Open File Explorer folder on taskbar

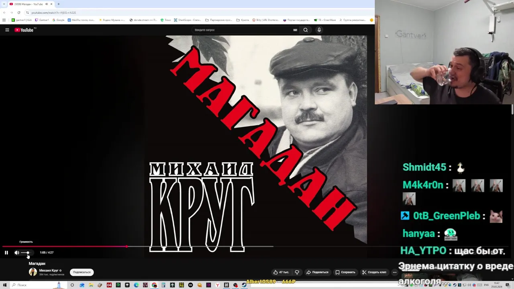[91, 285]
